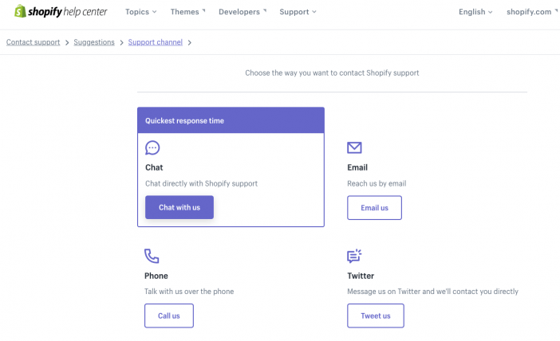Open the Developers menu item
Image resolution: width=560 pixels, height=341 pixels.
tap(243, 12)
